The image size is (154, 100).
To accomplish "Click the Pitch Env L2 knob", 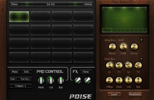I will coord(128,65).
